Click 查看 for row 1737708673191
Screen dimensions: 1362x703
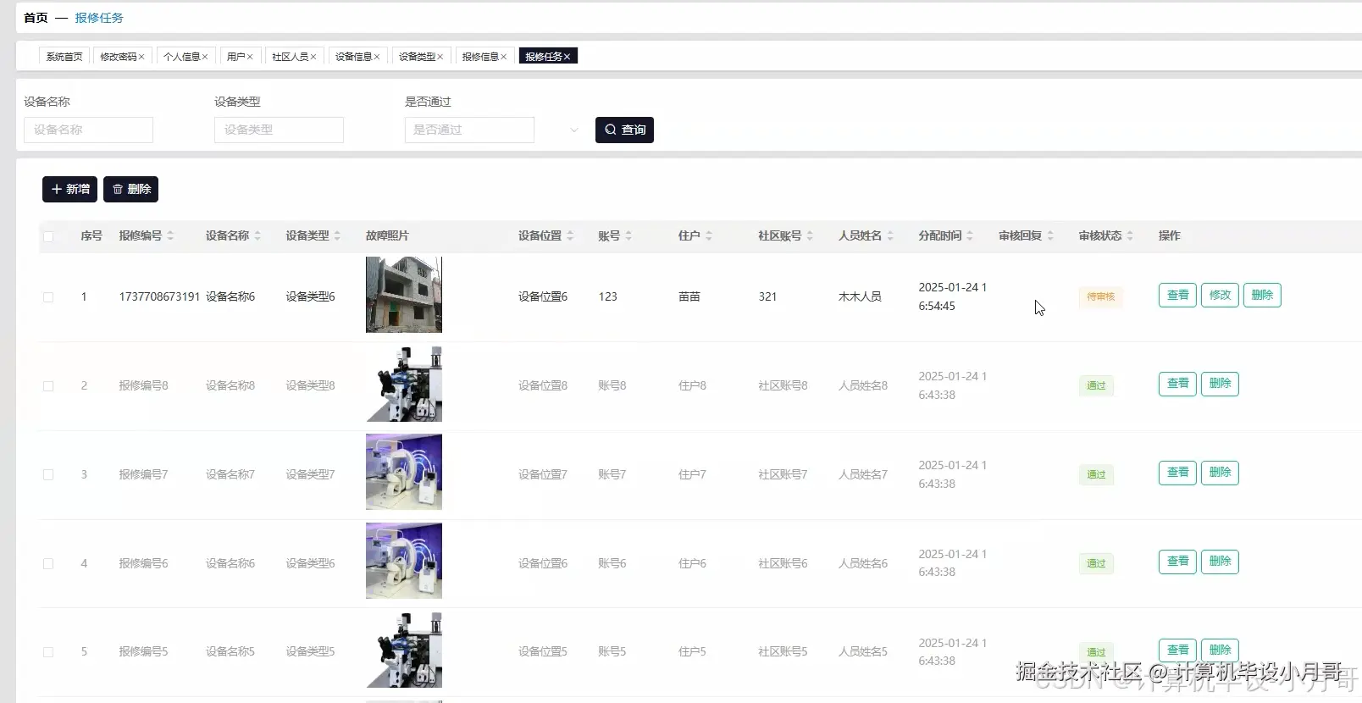[1177, 295]
